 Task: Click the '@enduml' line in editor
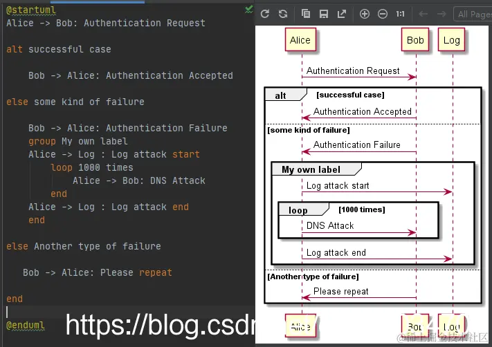point(26,325)
